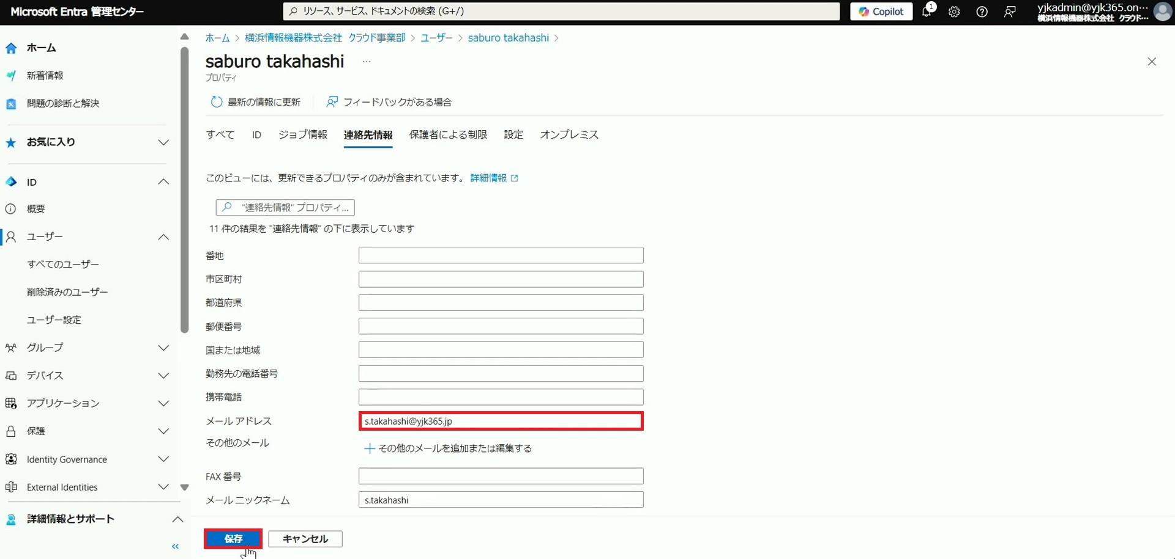This screenshot has width=1175, height=559.
Task: Switch to the オンプレミス tab
Action: (x=569, y=134)
